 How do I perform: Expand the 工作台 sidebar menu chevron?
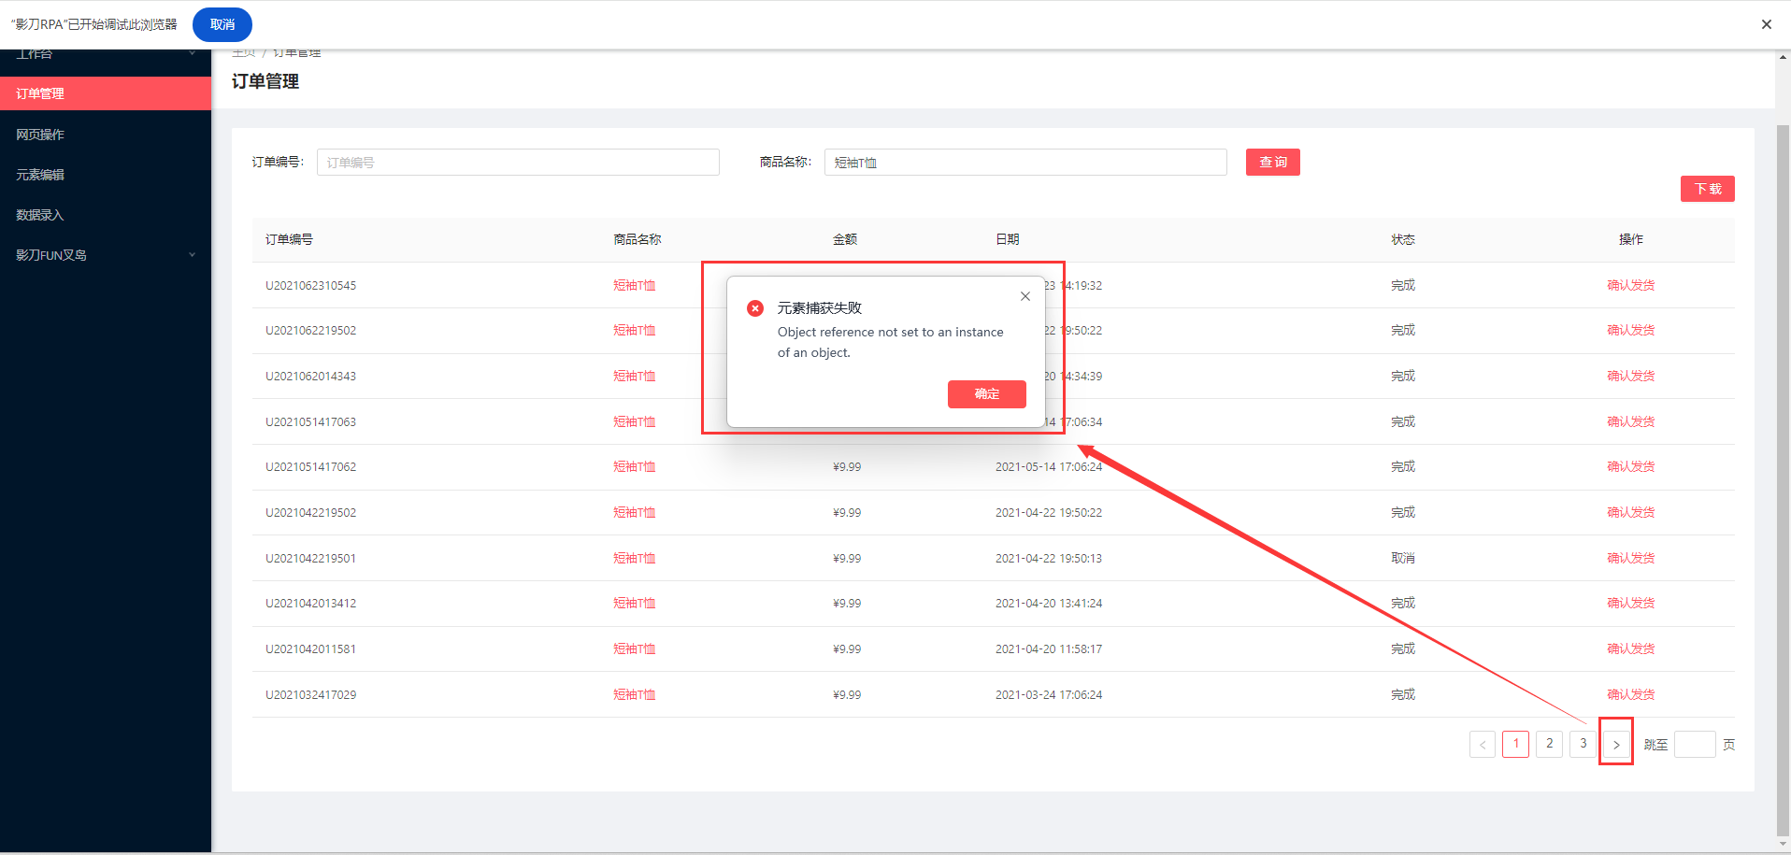click(193, 54)
